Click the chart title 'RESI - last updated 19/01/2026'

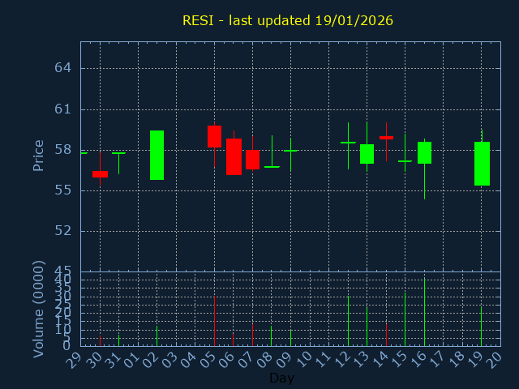click(x=287, y=20)
